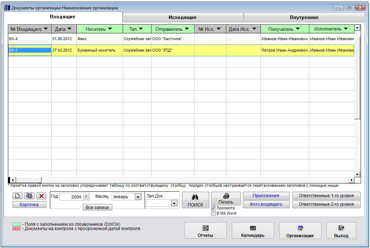Open Организация settings
Screen dimensions: 370x248
coord(300,231)
